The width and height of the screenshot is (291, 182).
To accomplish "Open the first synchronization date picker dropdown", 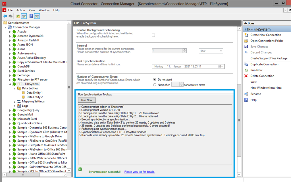I will point(221,67).
